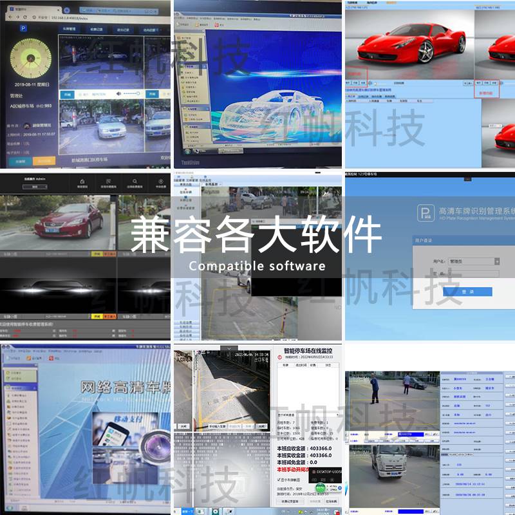Select the 192.168 address bar URL
The width and height of the screenshot is (515, 515).
pos(70,18)
